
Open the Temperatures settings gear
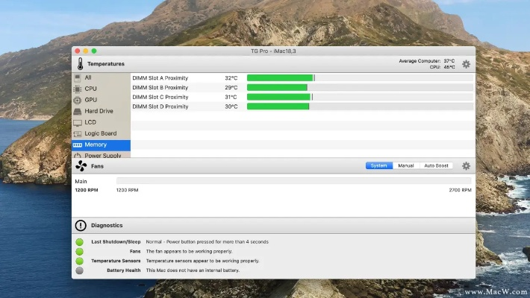tap(466, 64)
